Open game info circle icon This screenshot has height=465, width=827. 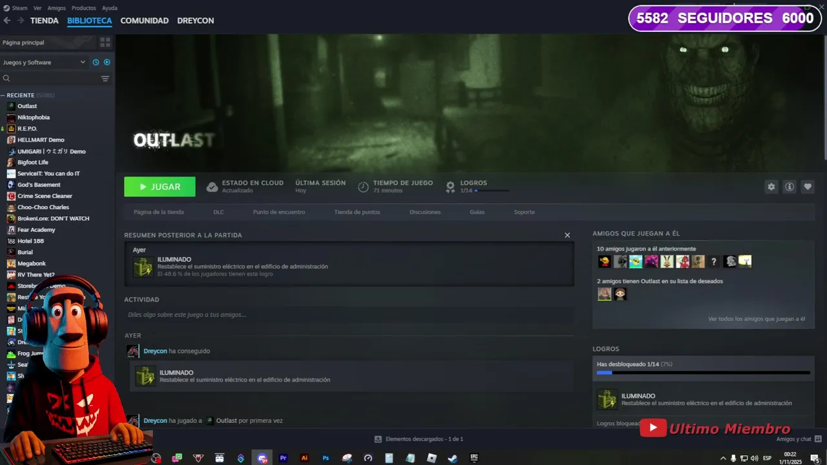click(x=789, y=187)
